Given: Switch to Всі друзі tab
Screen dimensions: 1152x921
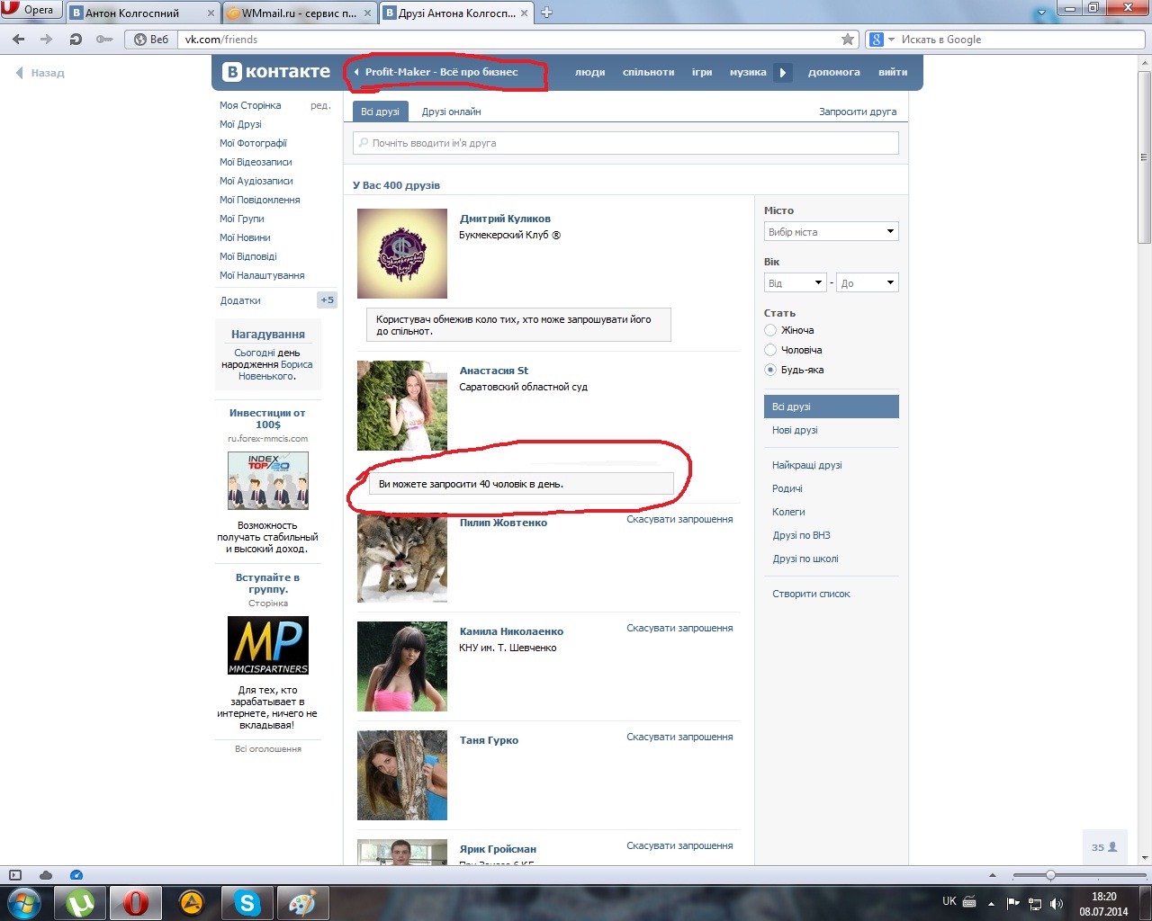Looking at the screenshot, I should (380, 112).
